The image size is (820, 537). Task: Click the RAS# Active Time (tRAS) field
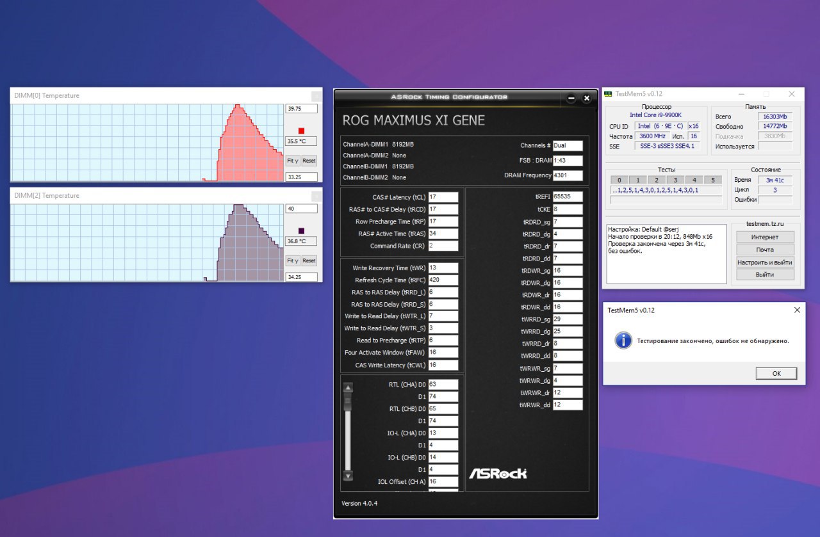pyautogui.click(x=443, y=234)
